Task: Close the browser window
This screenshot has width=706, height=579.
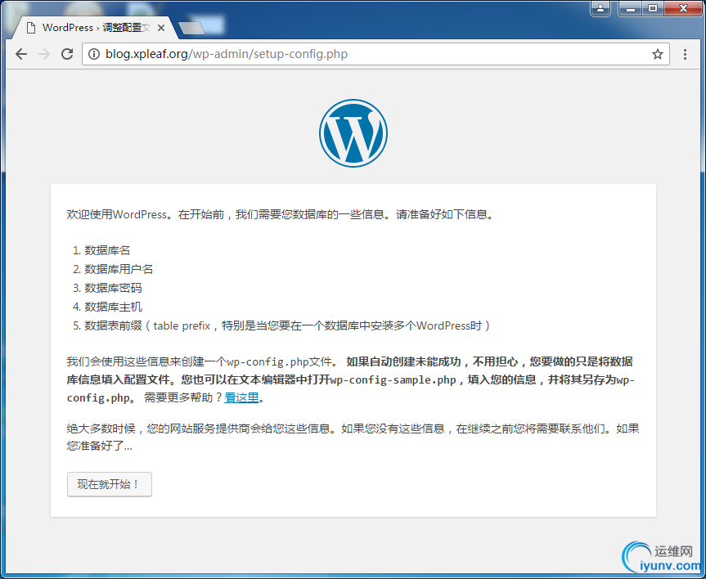Action: click(683, 8)
